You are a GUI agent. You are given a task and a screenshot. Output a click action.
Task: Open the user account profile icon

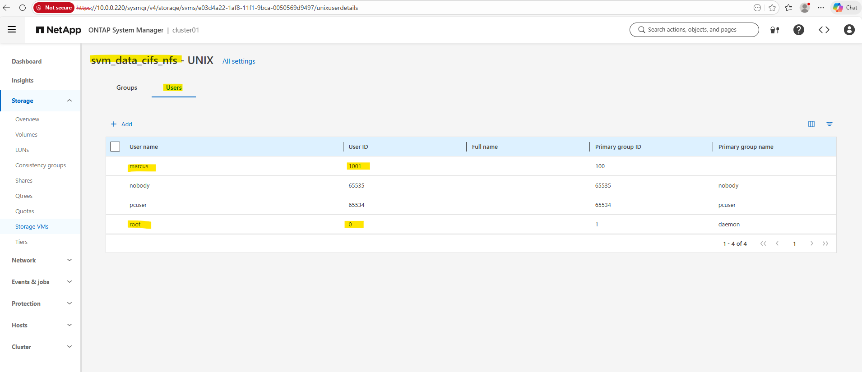click(x=849, y=30)
